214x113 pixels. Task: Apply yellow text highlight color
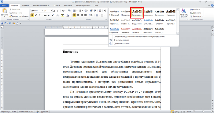tap(62, 15)
